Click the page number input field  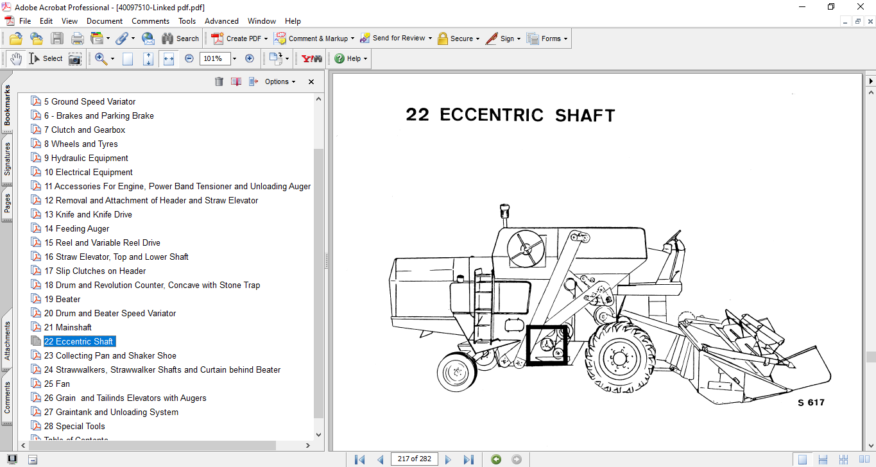pos(414,459)
